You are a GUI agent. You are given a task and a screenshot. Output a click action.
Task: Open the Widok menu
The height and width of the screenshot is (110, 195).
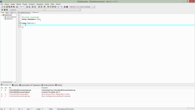[19, 4]
